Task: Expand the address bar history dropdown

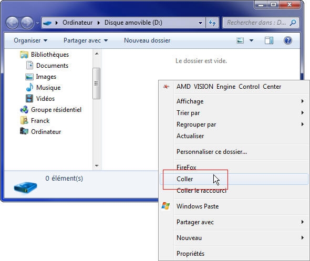Action: [x=201, y=23]
